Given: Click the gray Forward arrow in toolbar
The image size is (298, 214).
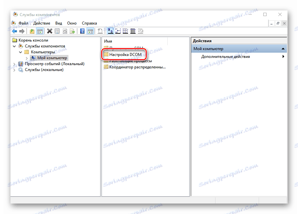Looking at the screenshot, I should point(22,31).
